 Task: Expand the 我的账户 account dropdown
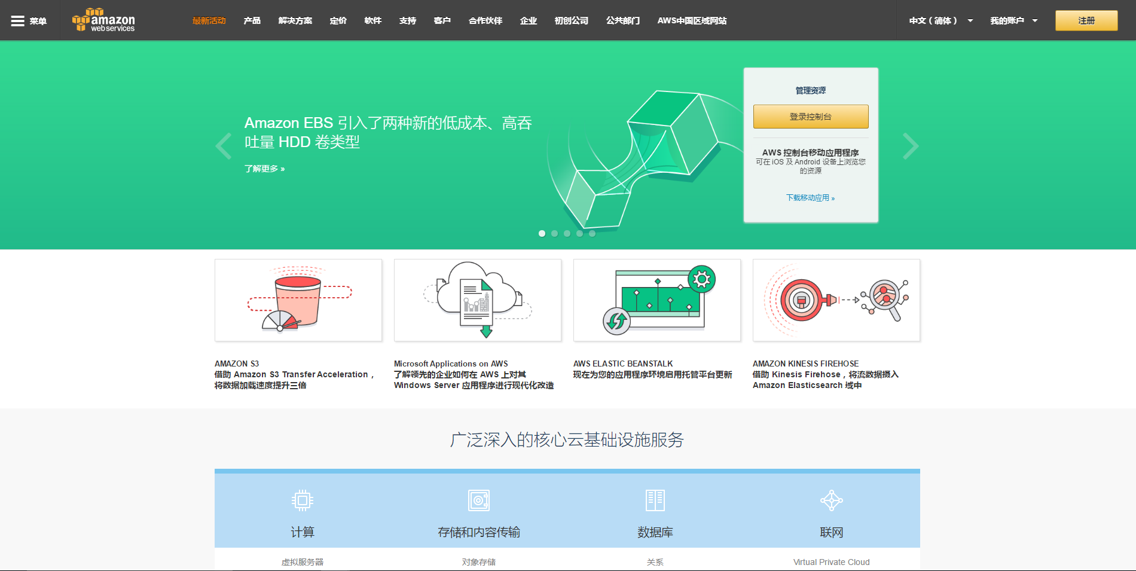[x=1013, y=20]
